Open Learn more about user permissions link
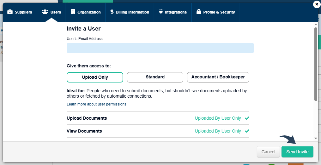Screen dimensions: 321x165 coord(96,104)
